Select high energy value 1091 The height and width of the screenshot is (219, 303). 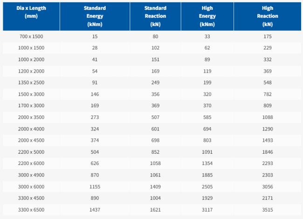[x=207, y=152]
